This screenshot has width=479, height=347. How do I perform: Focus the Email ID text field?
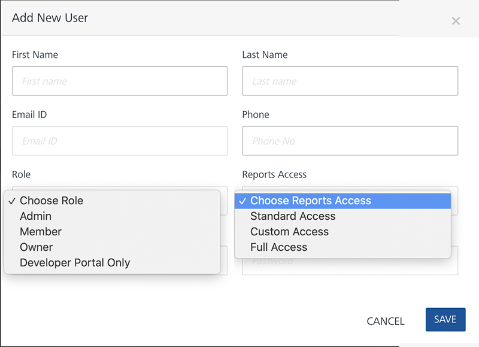(x=120, y=141)
